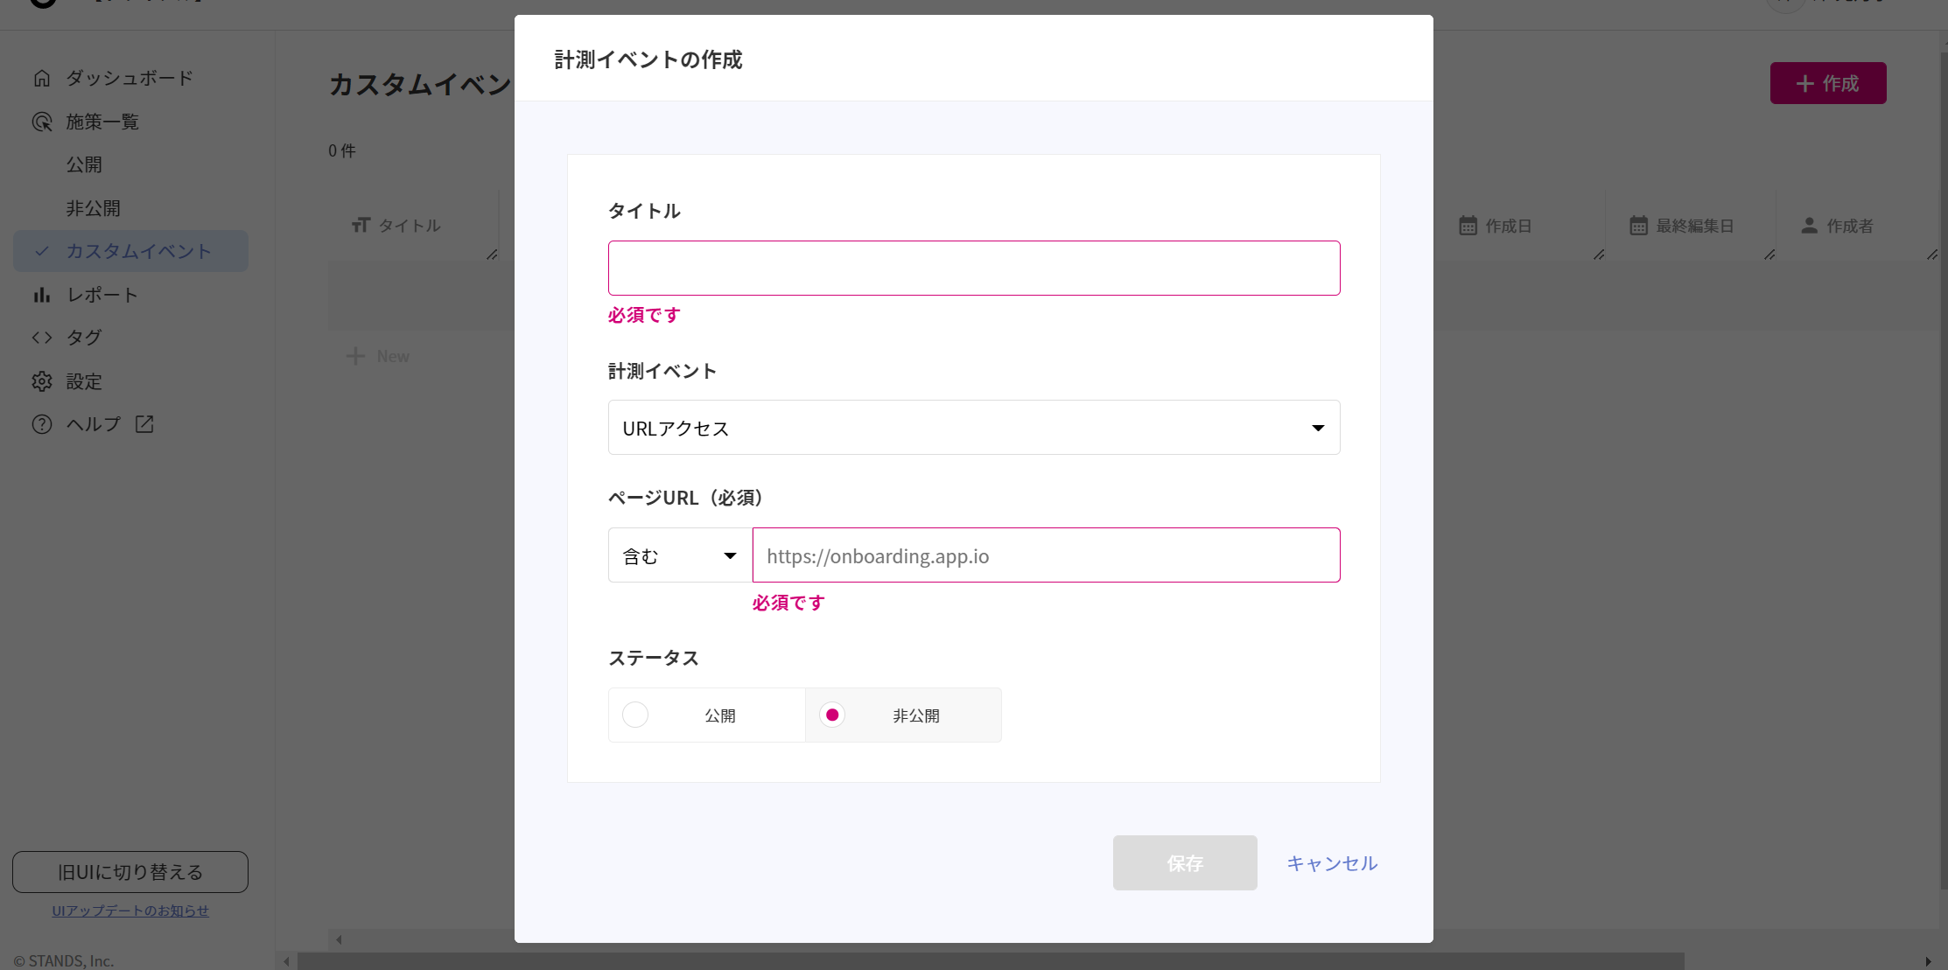The image size is (1948, 970).
Task: Focus the タイトル text input
Action: (x=974, y=268)
